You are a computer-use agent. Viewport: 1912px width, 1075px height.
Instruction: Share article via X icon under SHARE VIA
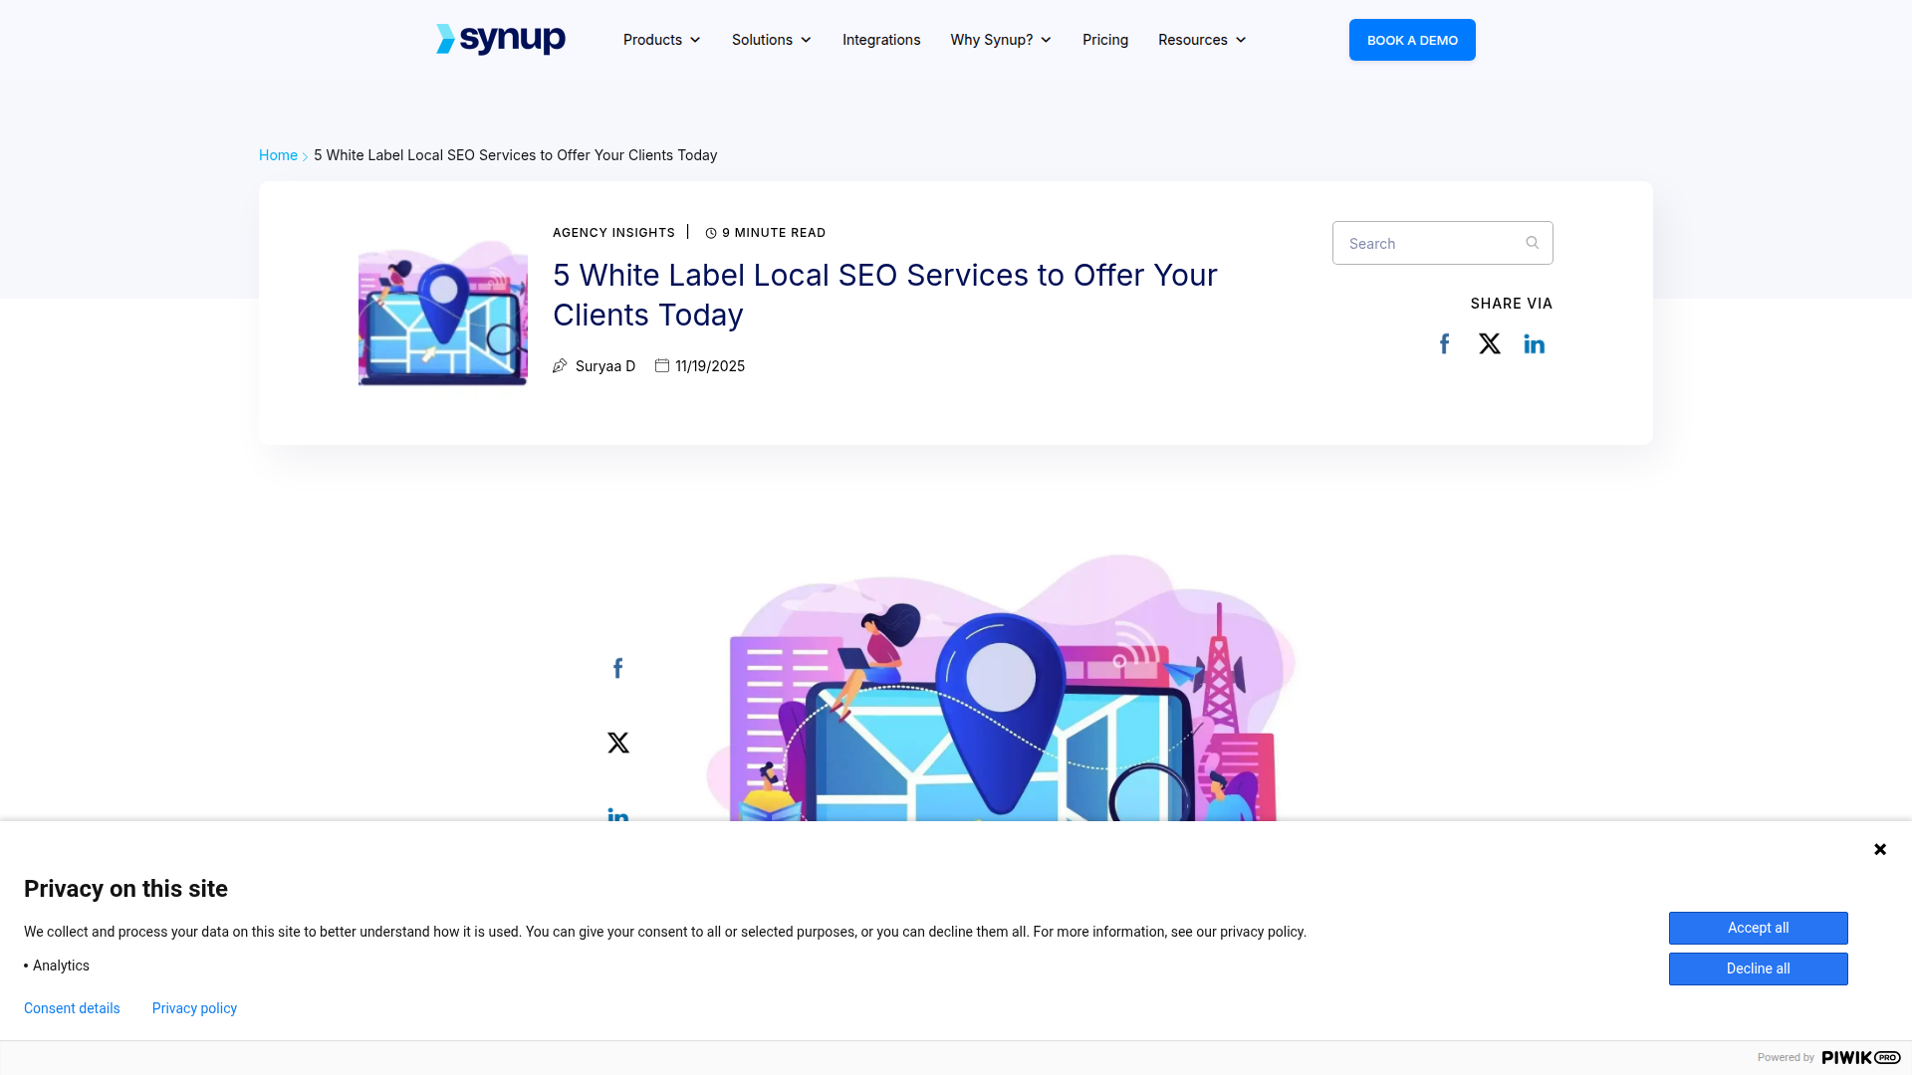tap(1489, 343)
